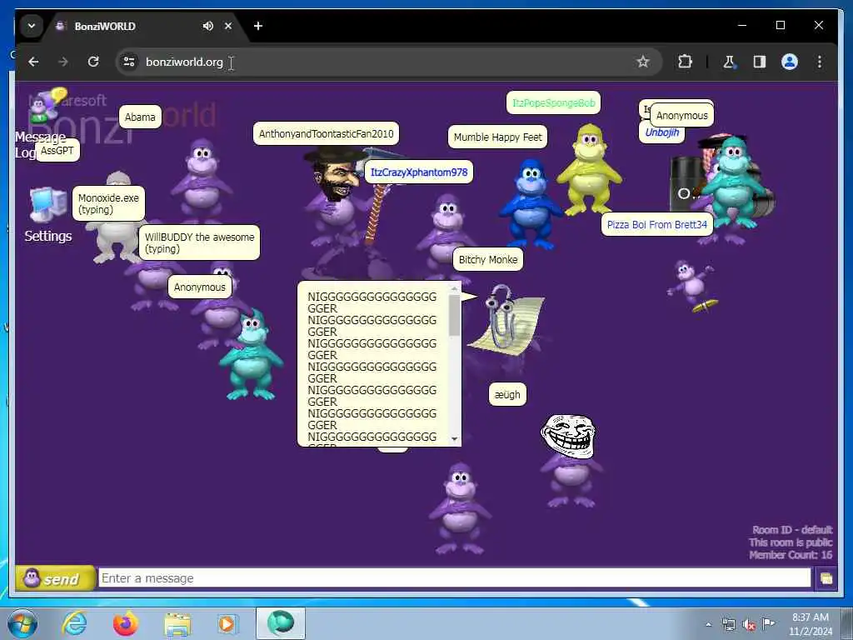Click the scroll-up arrow in speech bubble
This screenshot has width=853, height=640.
pos(454,289)
